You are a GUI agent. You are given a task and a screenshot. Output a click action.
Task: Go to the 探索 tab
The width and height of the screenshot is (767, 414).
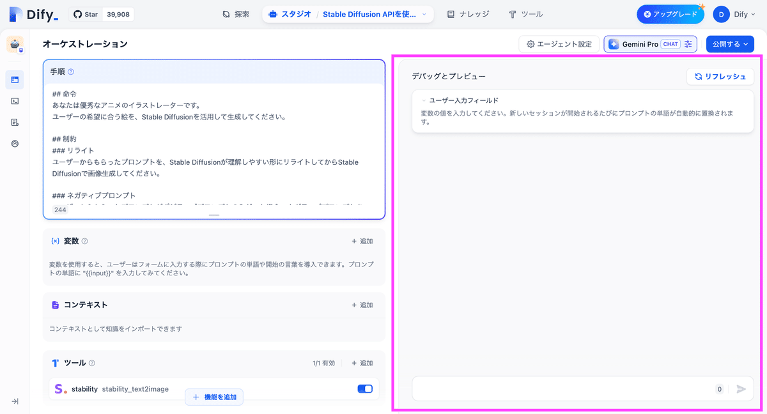click(x=236, y=14)
